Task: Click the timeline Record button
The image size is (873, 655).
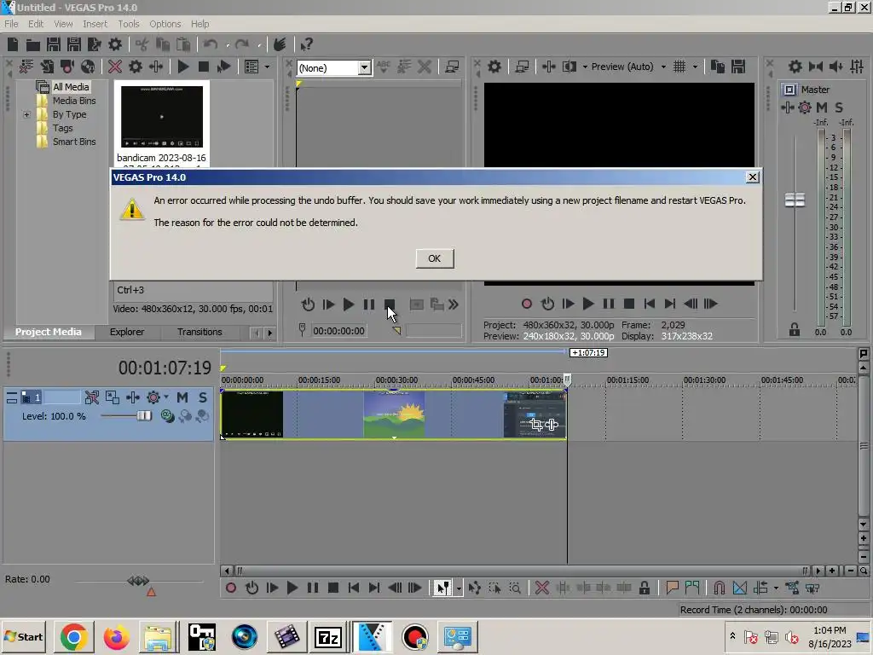Action: point(230,588)
